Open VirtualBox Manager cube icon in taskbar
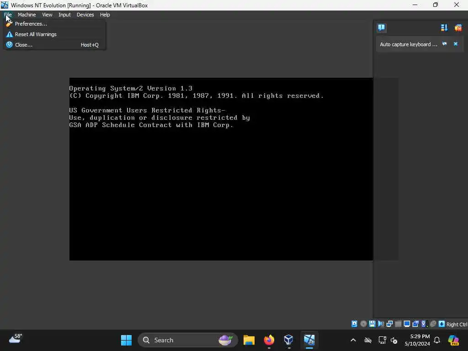Image resolution: width=468 pixels, height=351 pixels. pyautogui.click(x=289, y=340)
